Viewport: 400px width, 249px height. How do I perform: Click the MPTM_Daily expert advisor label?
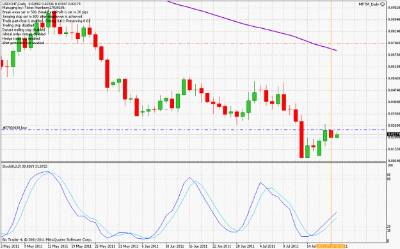[369, 4]
